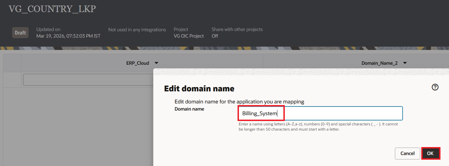449x166 pixels.
Task: Click the Updated on timestamp
Action: tap(68, 36)
